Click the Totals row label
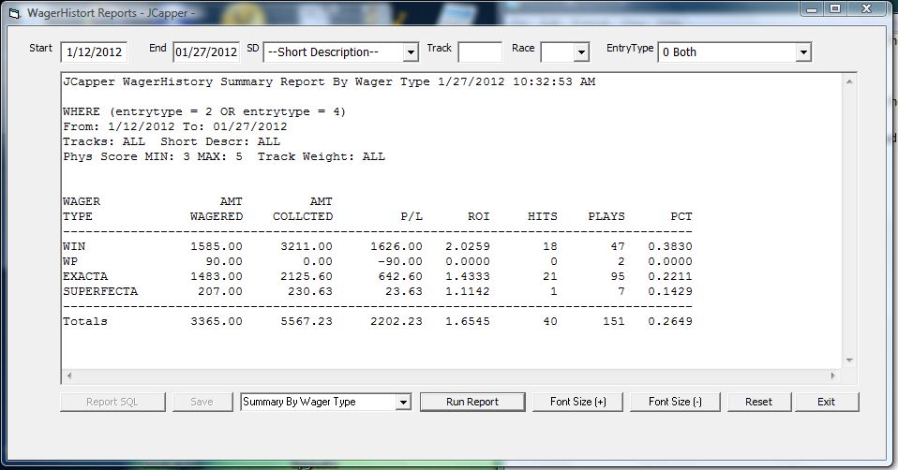 coord(84,321)
